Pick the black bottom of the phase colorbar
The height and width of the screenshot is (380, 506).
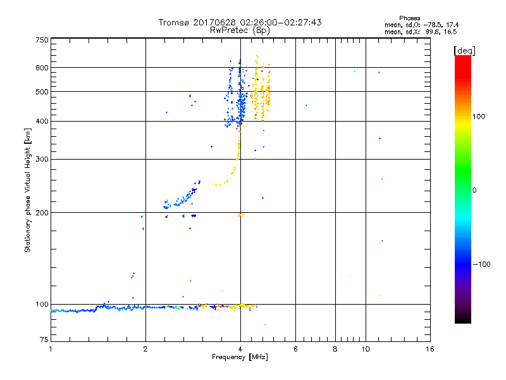(463, 319)
